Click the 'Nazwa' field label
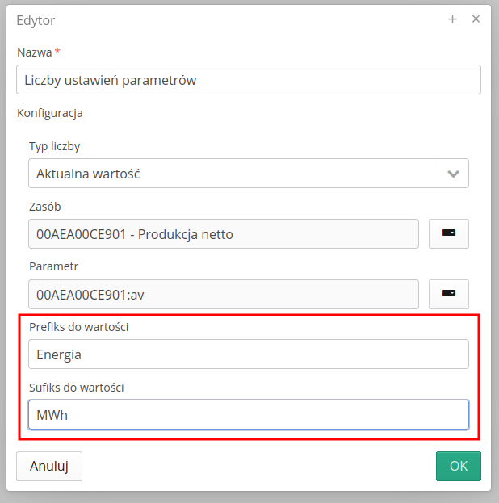Image resolution: width=499 pixels, height=503 pixels. [34, 52]
